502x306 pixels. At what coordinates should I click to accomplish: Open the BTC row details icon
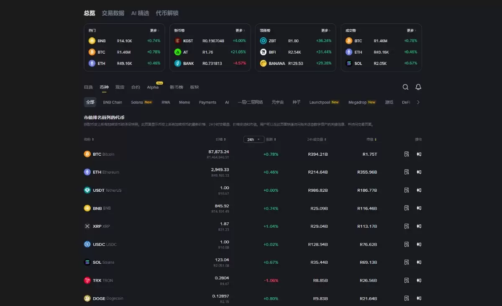point(406,154)
